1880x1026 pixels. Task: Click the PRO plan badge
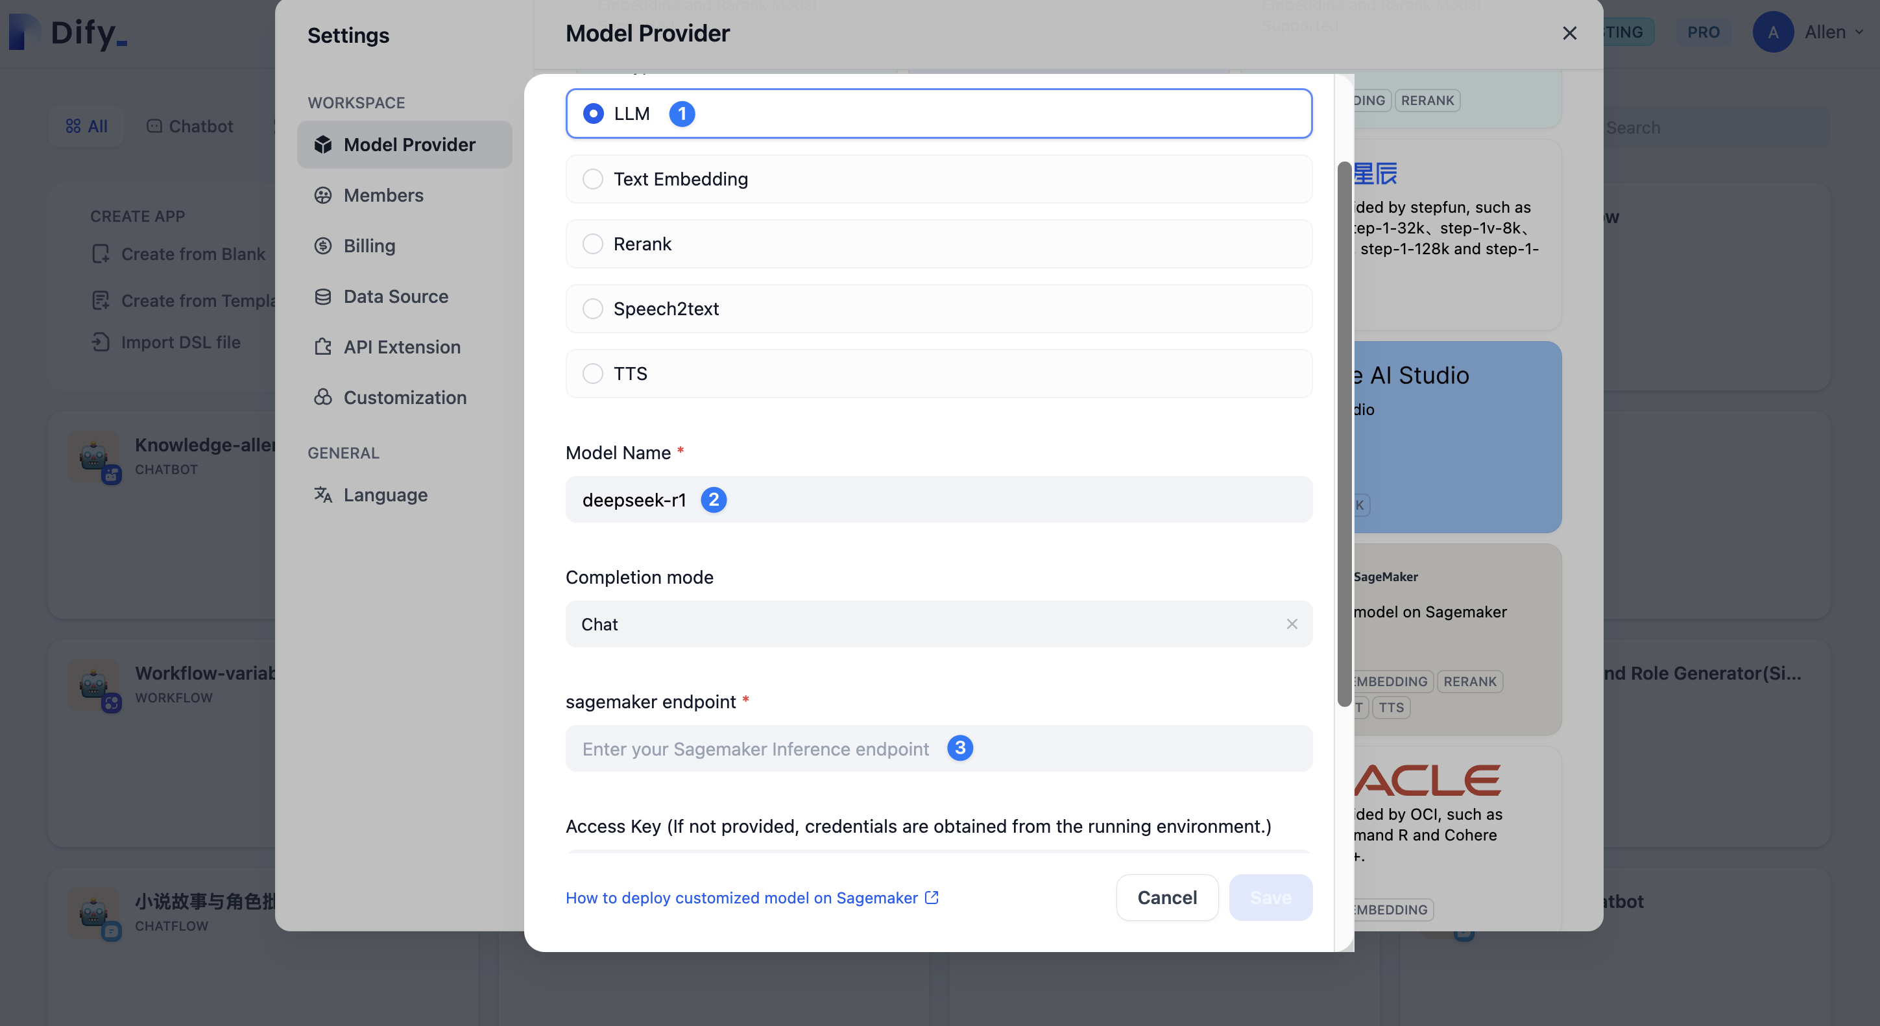pos(1704,32)
